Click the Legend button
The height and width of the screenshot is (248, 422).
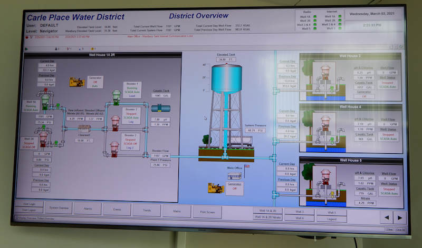pos(332,218)
